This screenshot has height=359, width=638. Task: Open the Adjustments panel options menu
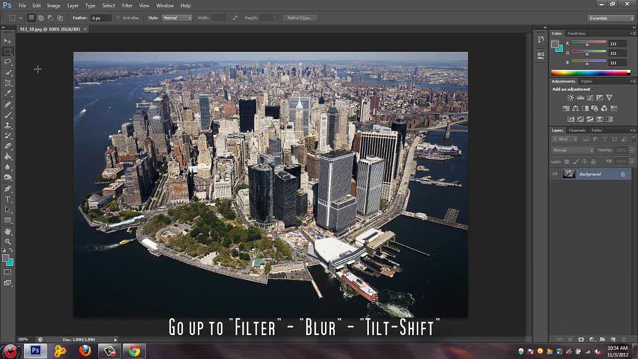pyautogui.click(x=633, y=81)
